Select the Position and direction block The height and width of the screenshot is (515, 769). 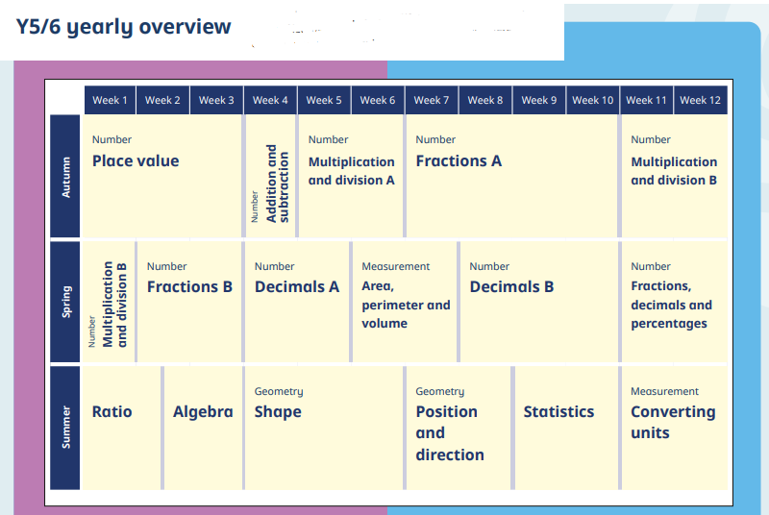459,428
